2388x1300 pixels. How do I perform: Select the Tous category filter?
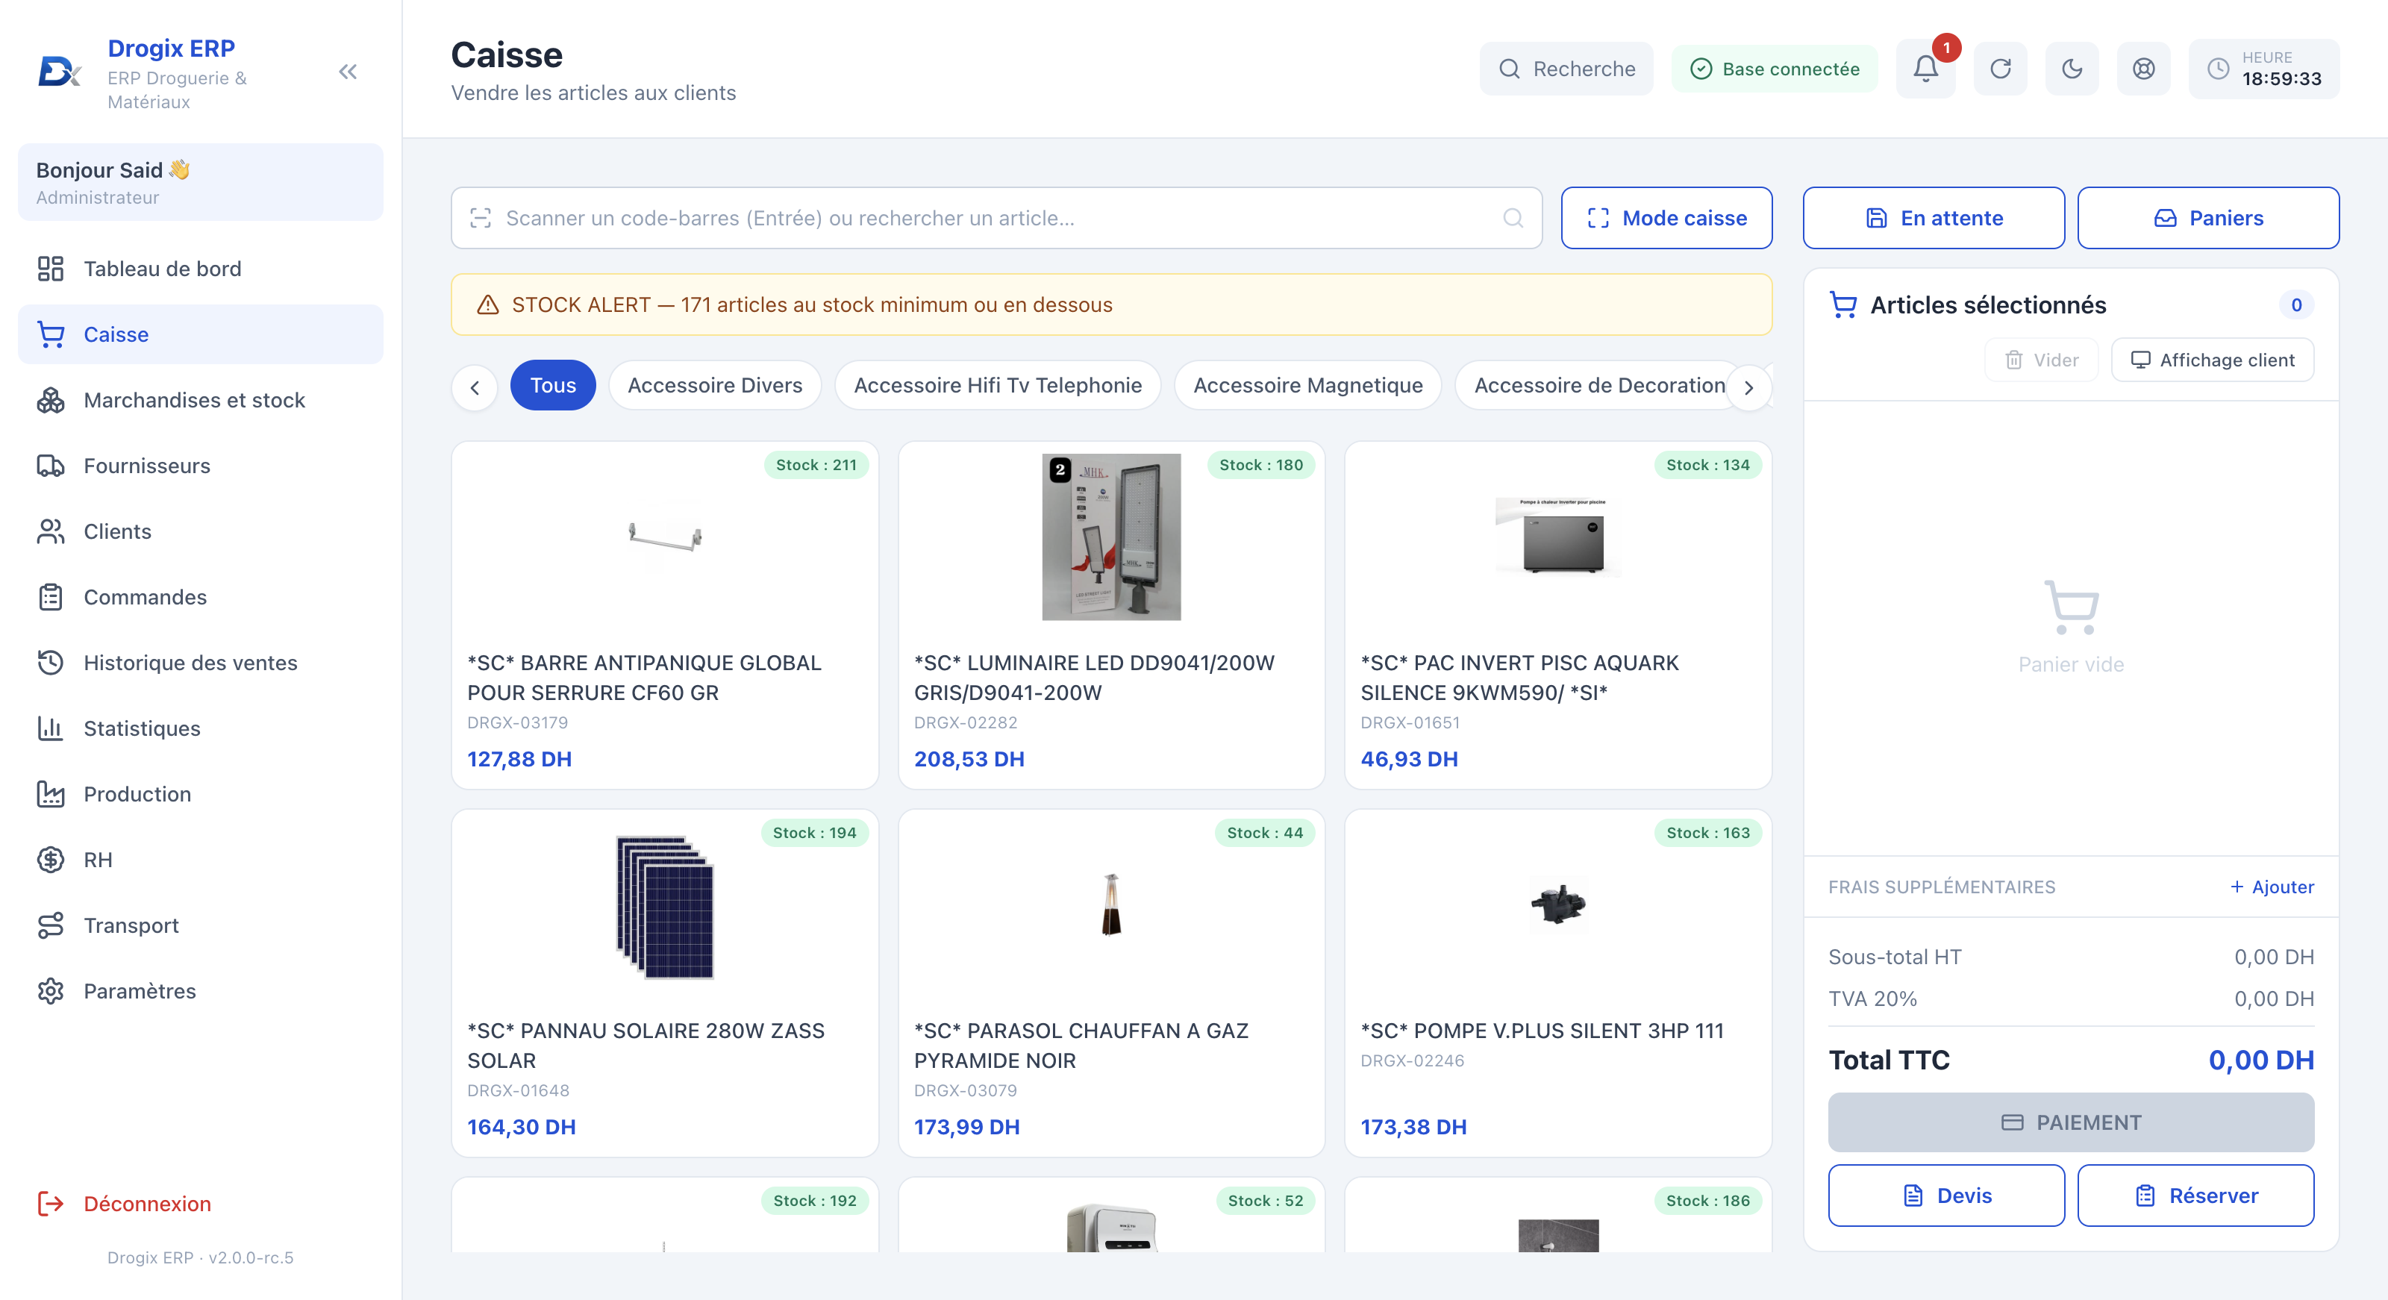[x=552, y=385]
